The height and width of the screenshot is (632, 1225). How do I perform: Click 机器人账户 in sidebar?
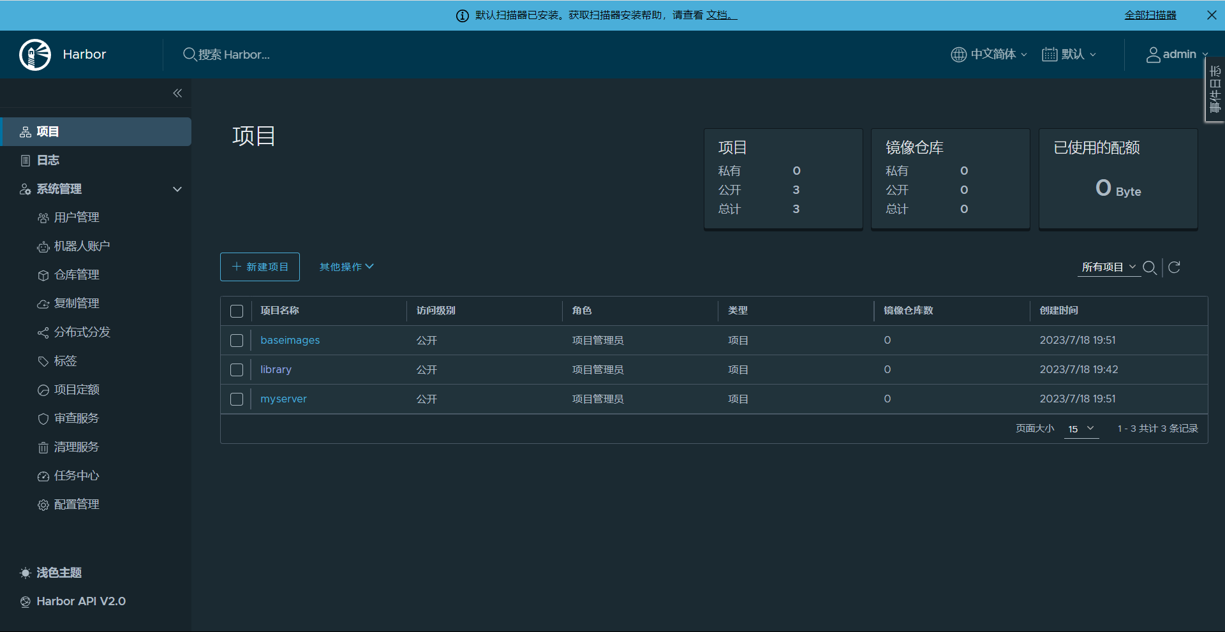coord(82,247)
